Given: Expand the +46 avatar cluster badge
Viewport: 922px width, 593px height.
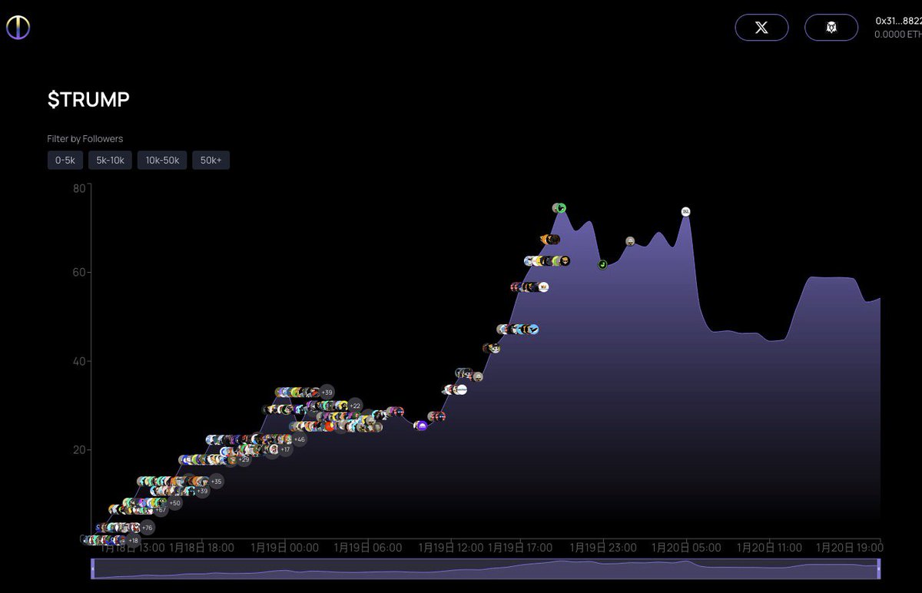Looking at the screenshot, I should click(300, 439).
